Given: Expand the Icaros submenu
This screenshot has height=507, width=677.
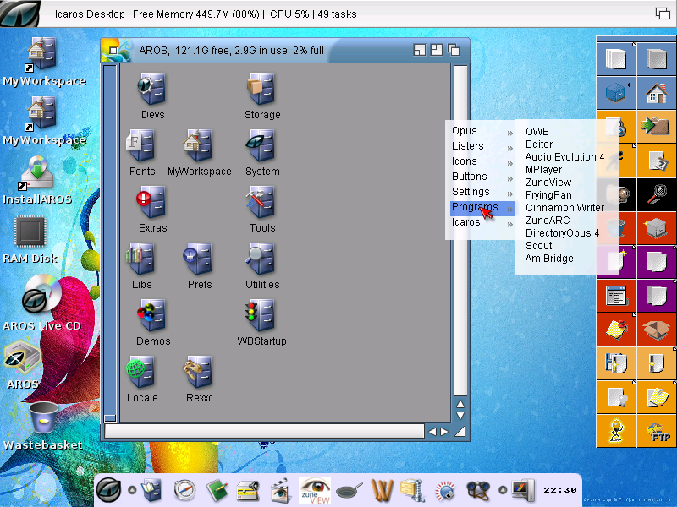Looking at the screenshot, I should pyautogui.click(x=481, y=222).
